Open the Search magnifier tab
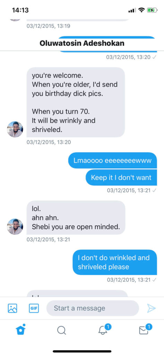 coord(61,330)
